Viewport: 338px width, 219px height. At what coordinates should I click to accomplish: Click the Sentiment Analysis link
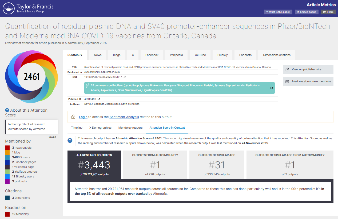click(x=124, y=117)
